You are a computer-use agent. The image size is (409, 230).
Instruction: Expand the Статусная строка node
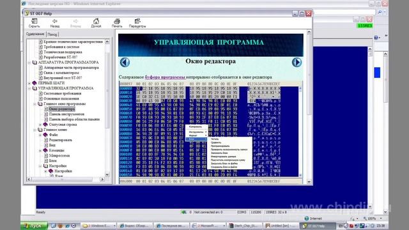[x=40, y=125]
